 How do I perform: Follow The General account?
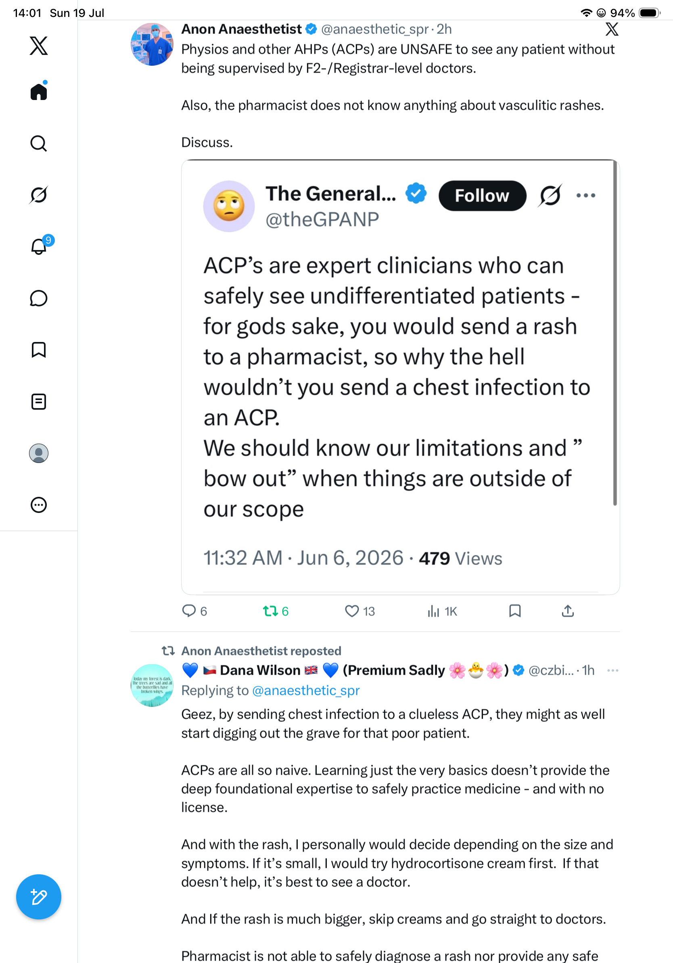pos(482,196)
